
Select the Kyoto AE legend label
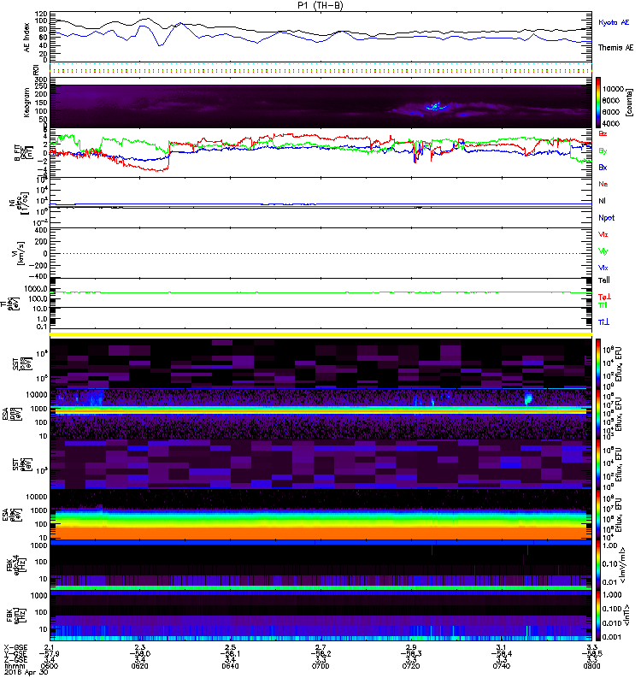(x=614, y=22)
